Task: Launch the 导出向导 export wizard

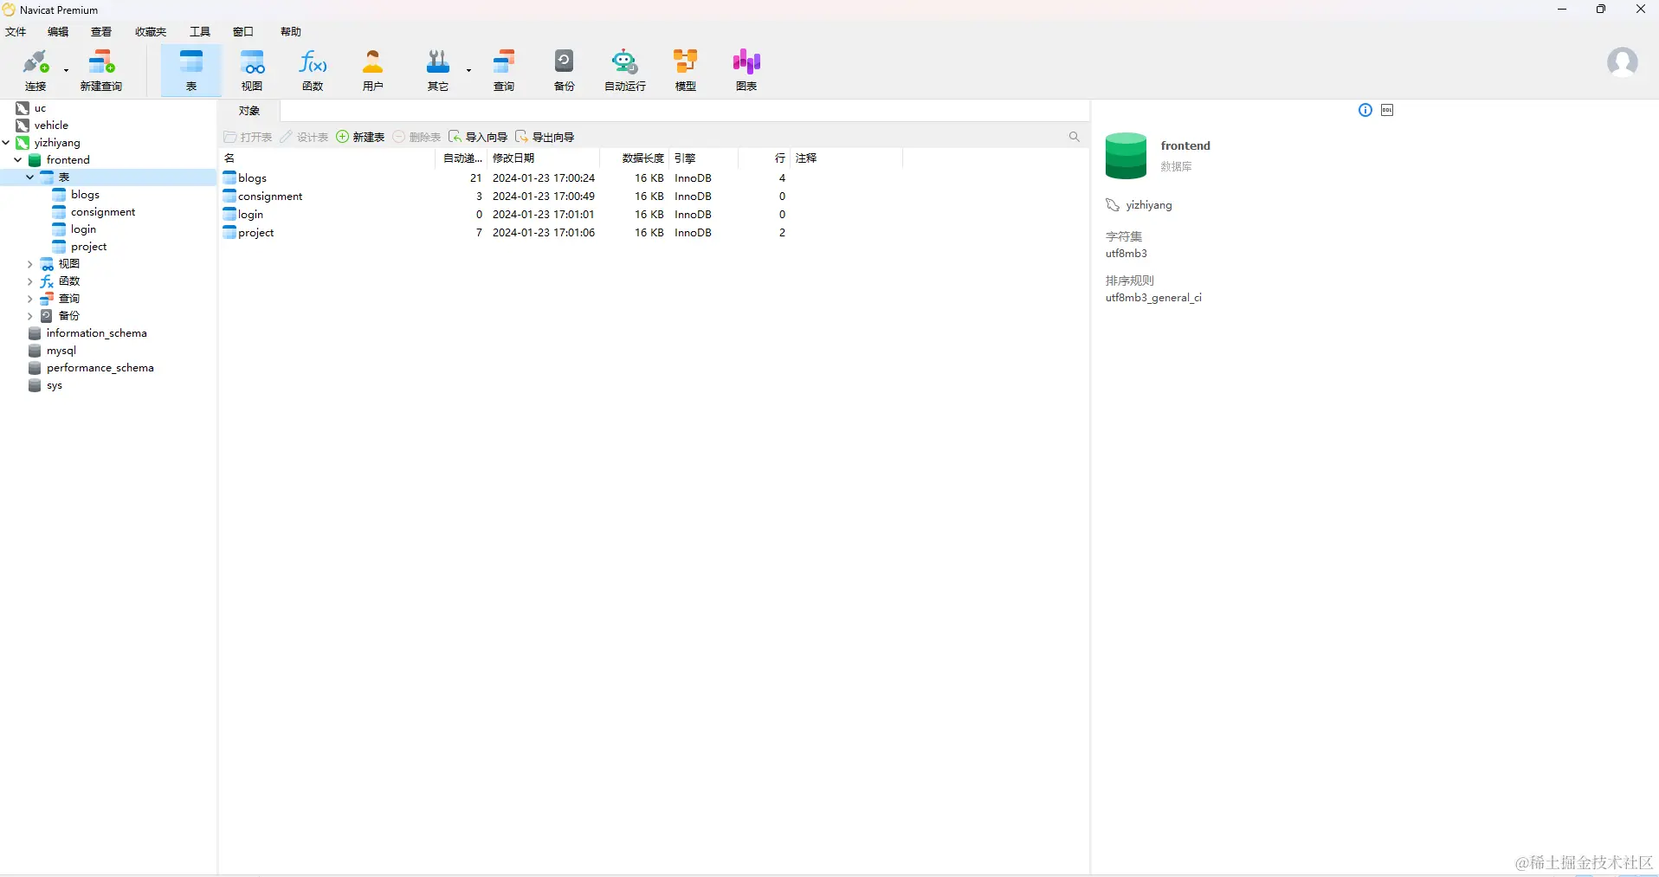Action: 545,137
